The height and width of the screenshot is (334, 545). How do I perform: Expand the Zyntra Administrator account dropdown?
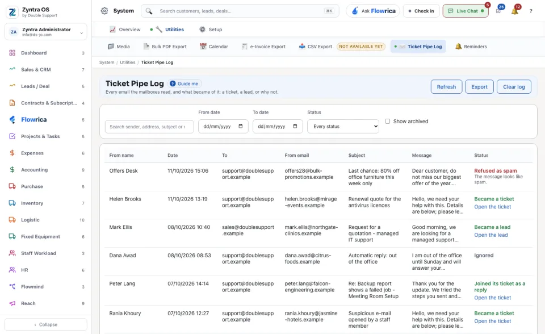[x=46, y=32]
